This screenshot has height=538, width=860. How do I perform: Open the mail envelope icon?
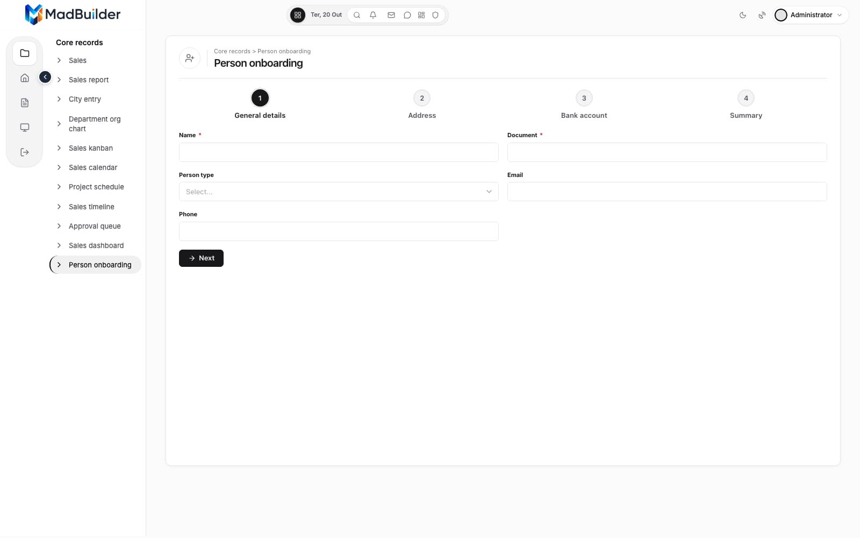[391, 15]
